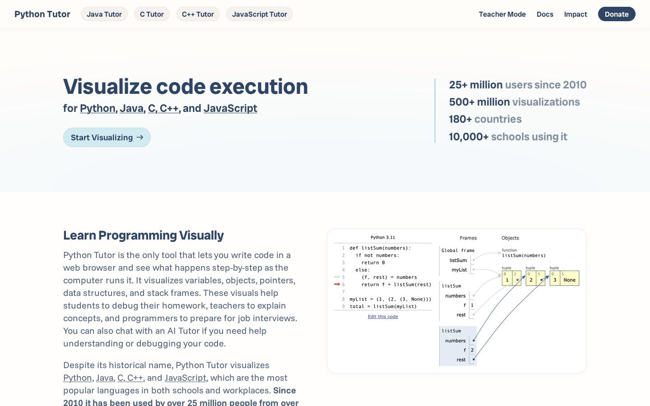Click '10,000+ schools using it' text
Viewport: 650px width, 406px height.
click(x=508, y=137)
